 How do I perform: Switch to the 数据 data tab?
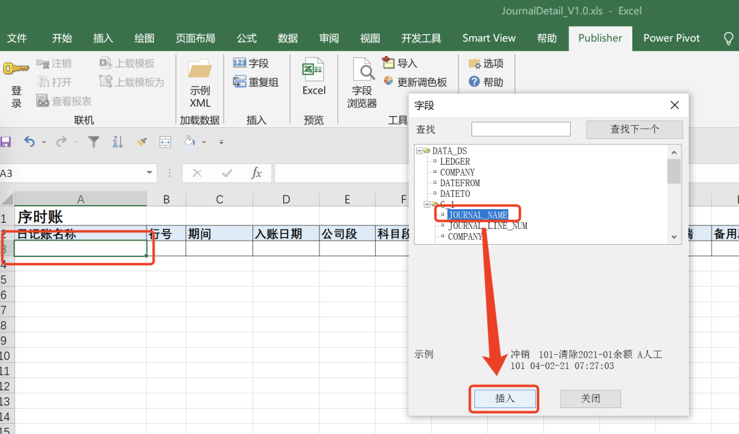(x=287, y=38)
